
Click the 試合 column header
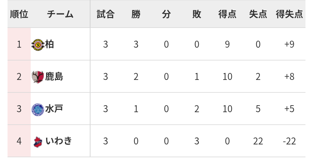(105, 14)
